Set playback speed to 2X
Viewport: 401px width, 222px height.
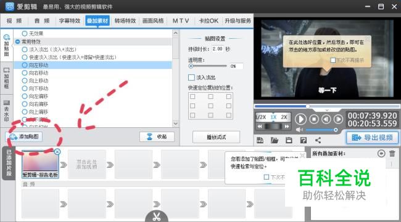point(284,117)
